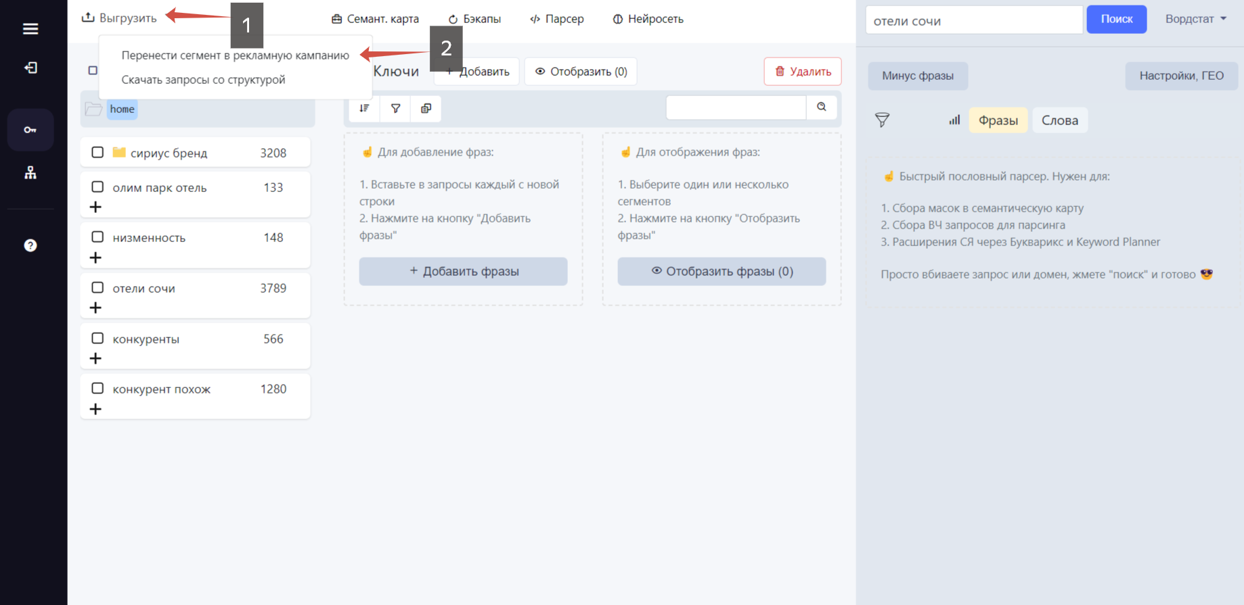Screen dimensions: 1244x605
Task: Open the help question mark icon
Action: tap(30, 245)
